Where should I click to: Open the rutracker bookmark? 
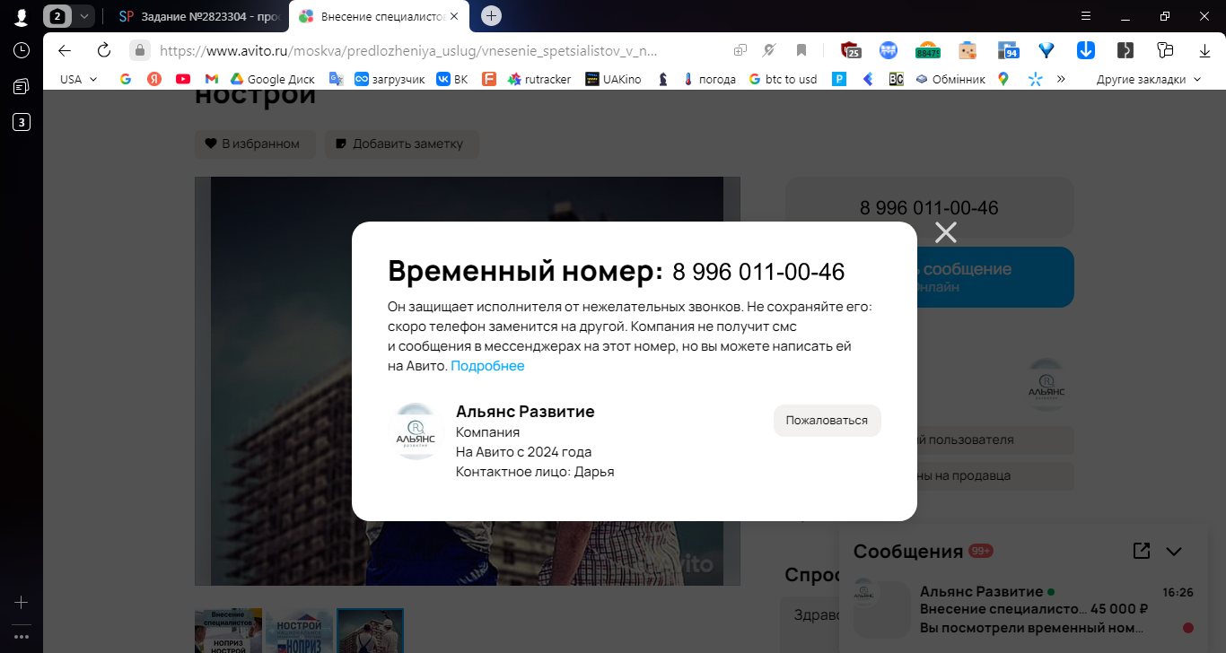pos(539,79)
